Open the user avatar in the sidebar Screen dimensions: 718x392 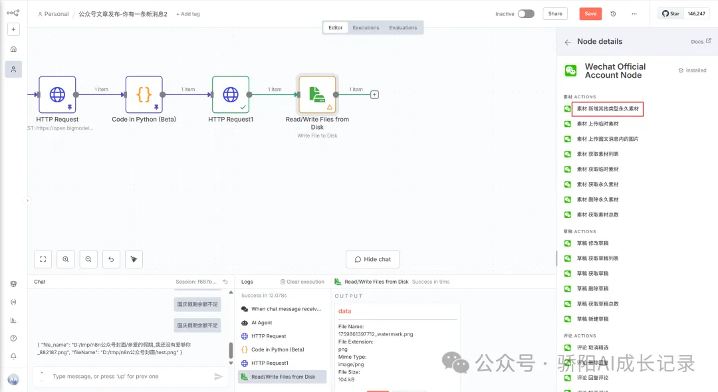(13, 379)
